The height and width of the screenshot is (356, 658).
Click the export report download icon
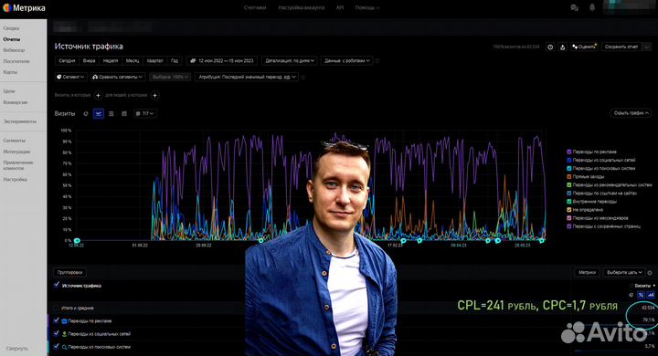pyautogui.click(x=562, y=47)
